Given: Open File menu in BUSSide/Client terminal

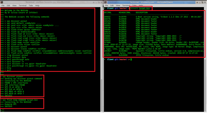Looking at the screenshot, I should (107, 5).
